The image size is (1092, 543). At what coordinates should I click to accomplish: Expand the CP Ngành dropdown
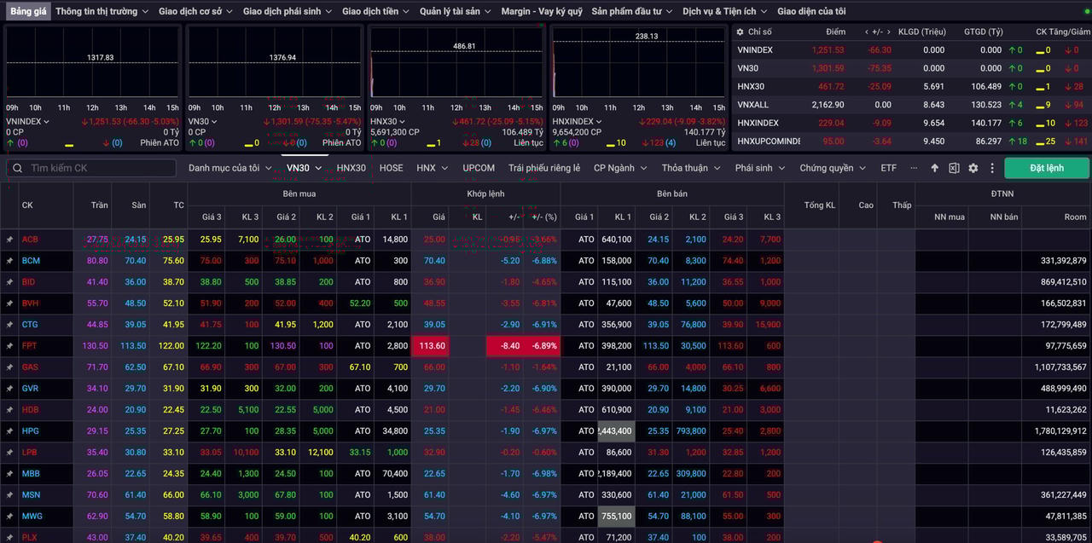point(620,168)
